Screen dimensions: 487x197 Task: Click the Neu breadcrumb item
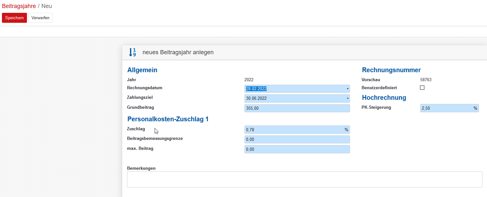coord(47,6)
